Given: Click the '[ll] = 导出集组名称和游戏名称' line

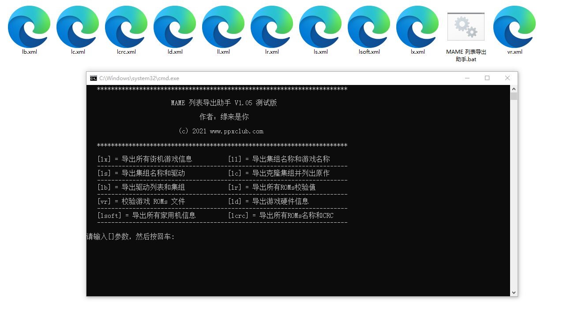Looking at the screenshot, I should [x=279, y=159].
